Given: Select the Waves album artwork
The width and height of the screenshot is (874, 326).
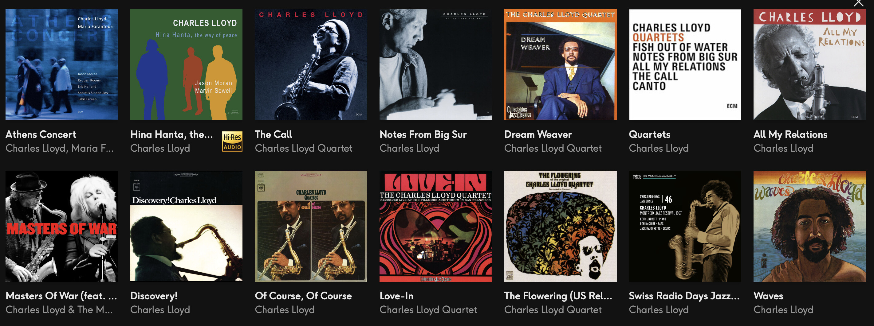Looking at the screenshot, I should tap(809, 226).
